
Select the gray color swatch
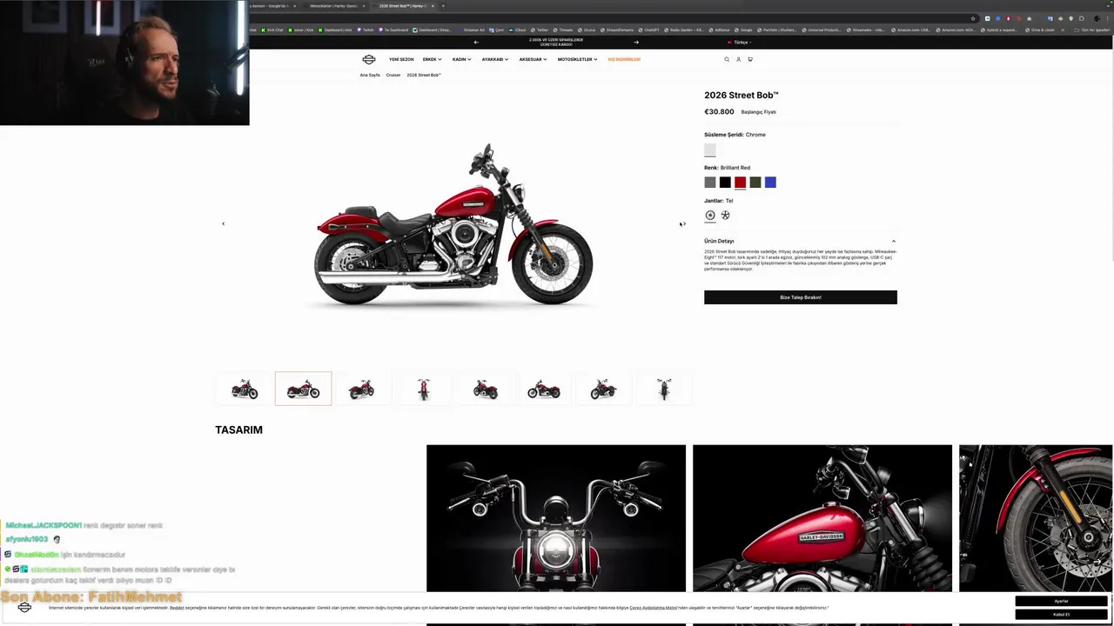pos(710,183)
